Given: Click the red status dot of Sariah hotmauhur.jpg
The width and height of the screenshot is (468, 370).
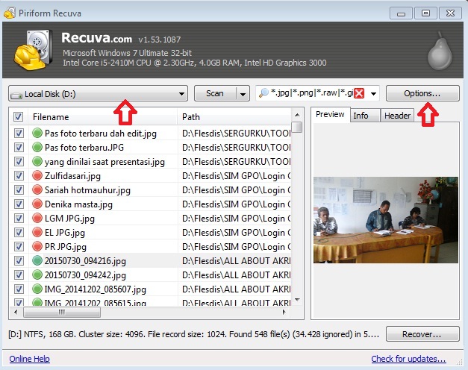Looking at the screenshot, I should click(37, 189).
